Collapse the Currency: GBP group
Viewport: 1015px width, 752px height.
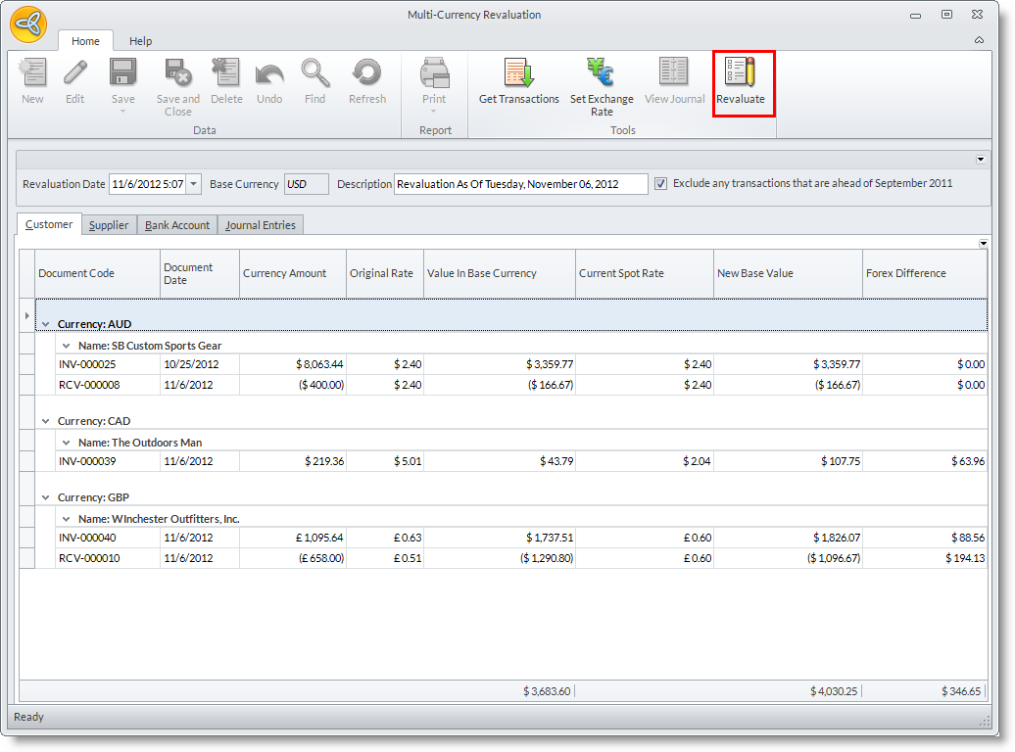pos(45,497)
